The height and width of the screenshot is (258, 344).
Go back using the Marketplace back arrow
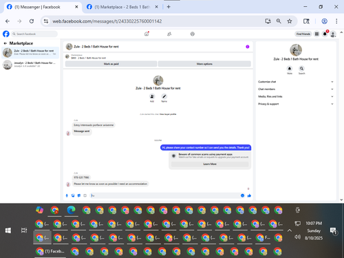[6, 43]
